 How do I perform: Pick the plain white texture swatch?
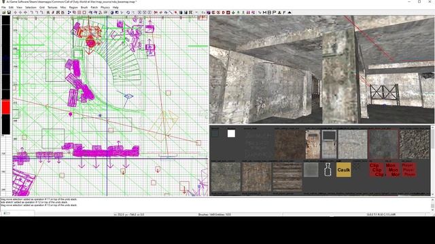pyautogui.click(x=231, y=134)
